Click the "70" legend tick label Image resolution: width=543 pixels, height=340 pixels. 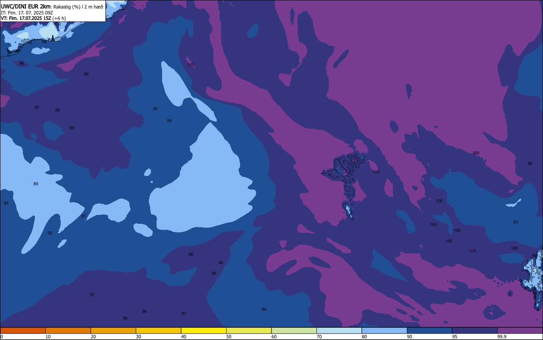(x=319, y=337)
